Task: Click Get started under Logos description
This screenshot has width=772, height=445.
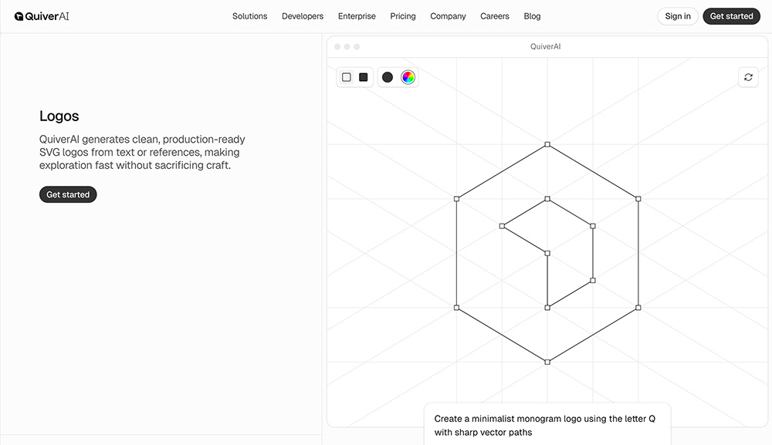Action: pyautogui.click(x=68, y=194)
